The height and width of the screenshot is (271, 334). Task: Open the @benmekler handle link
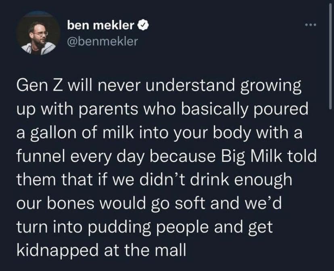(102, 41)
